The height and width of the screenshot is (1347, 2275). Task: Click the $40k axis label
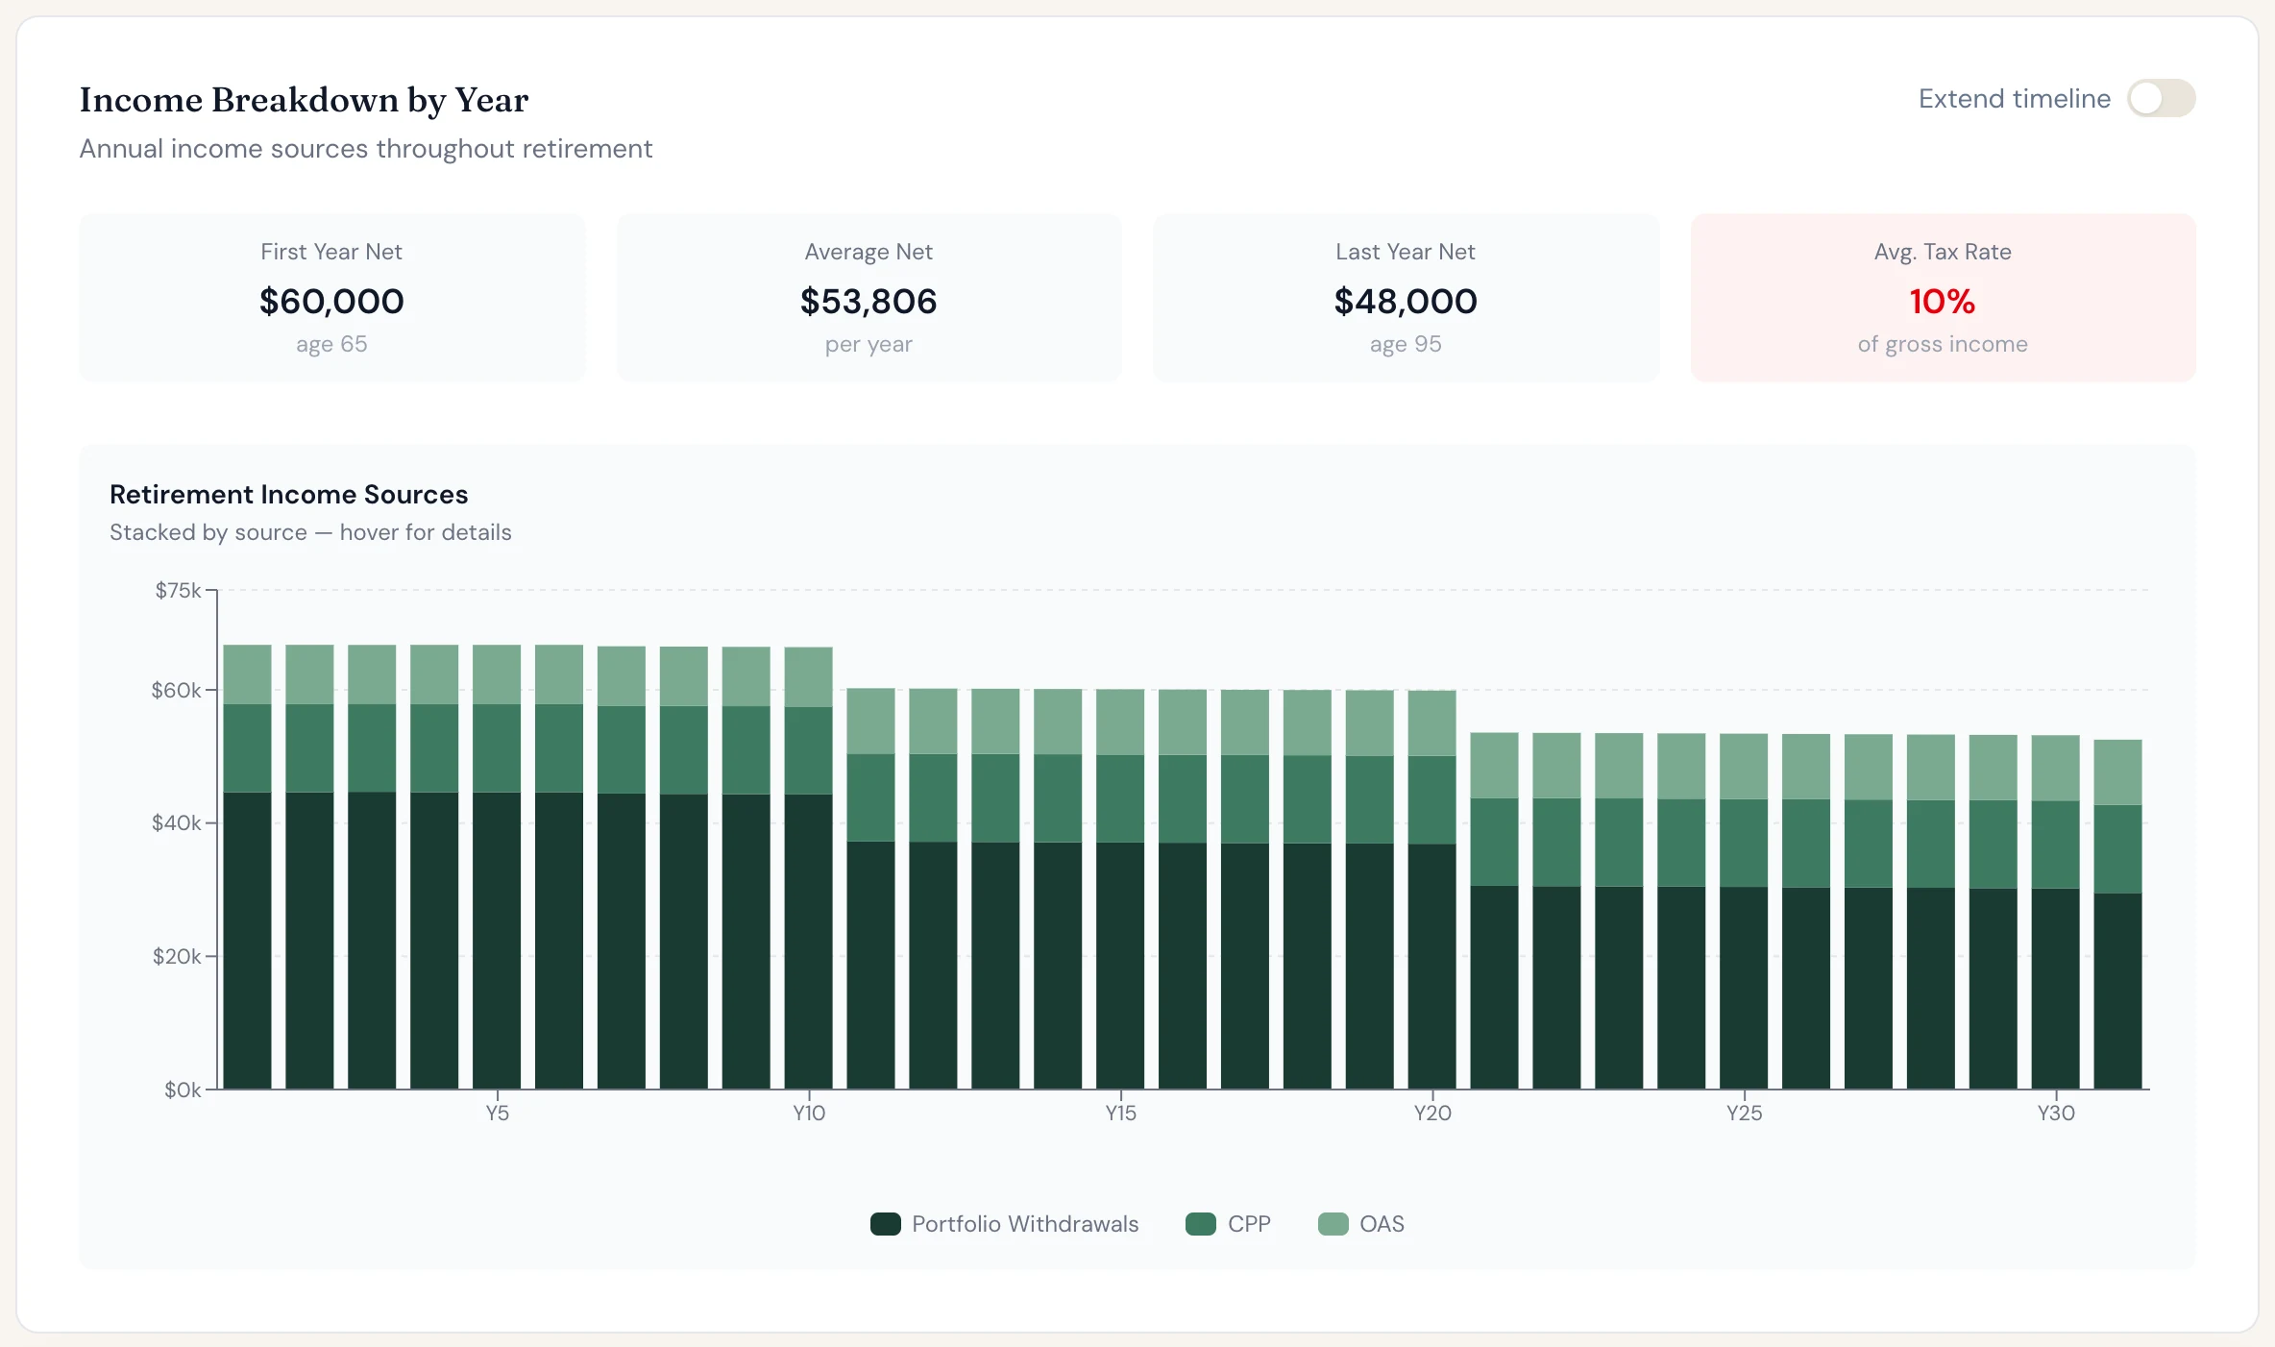point(176,822)
